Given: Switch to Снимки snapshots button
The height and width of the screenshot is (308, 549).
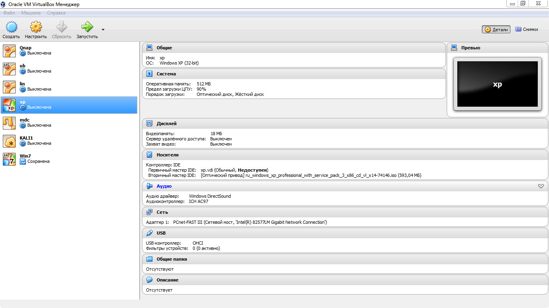Looking at the screenshot, I should (x=526, y=29).
